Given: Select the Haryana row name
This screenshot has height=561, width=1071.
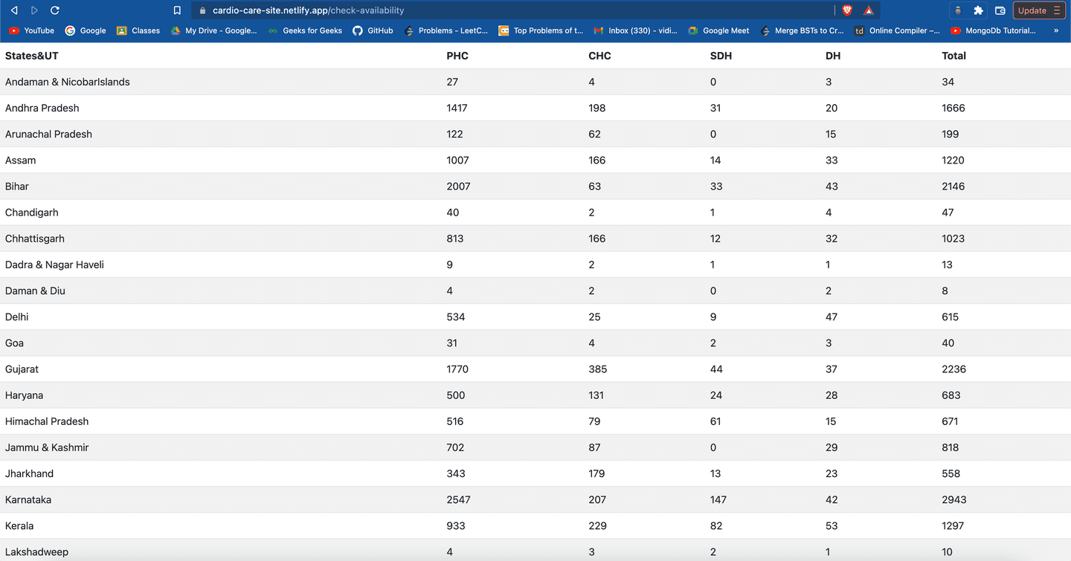Looking at the screenshot, I should 25,395.
